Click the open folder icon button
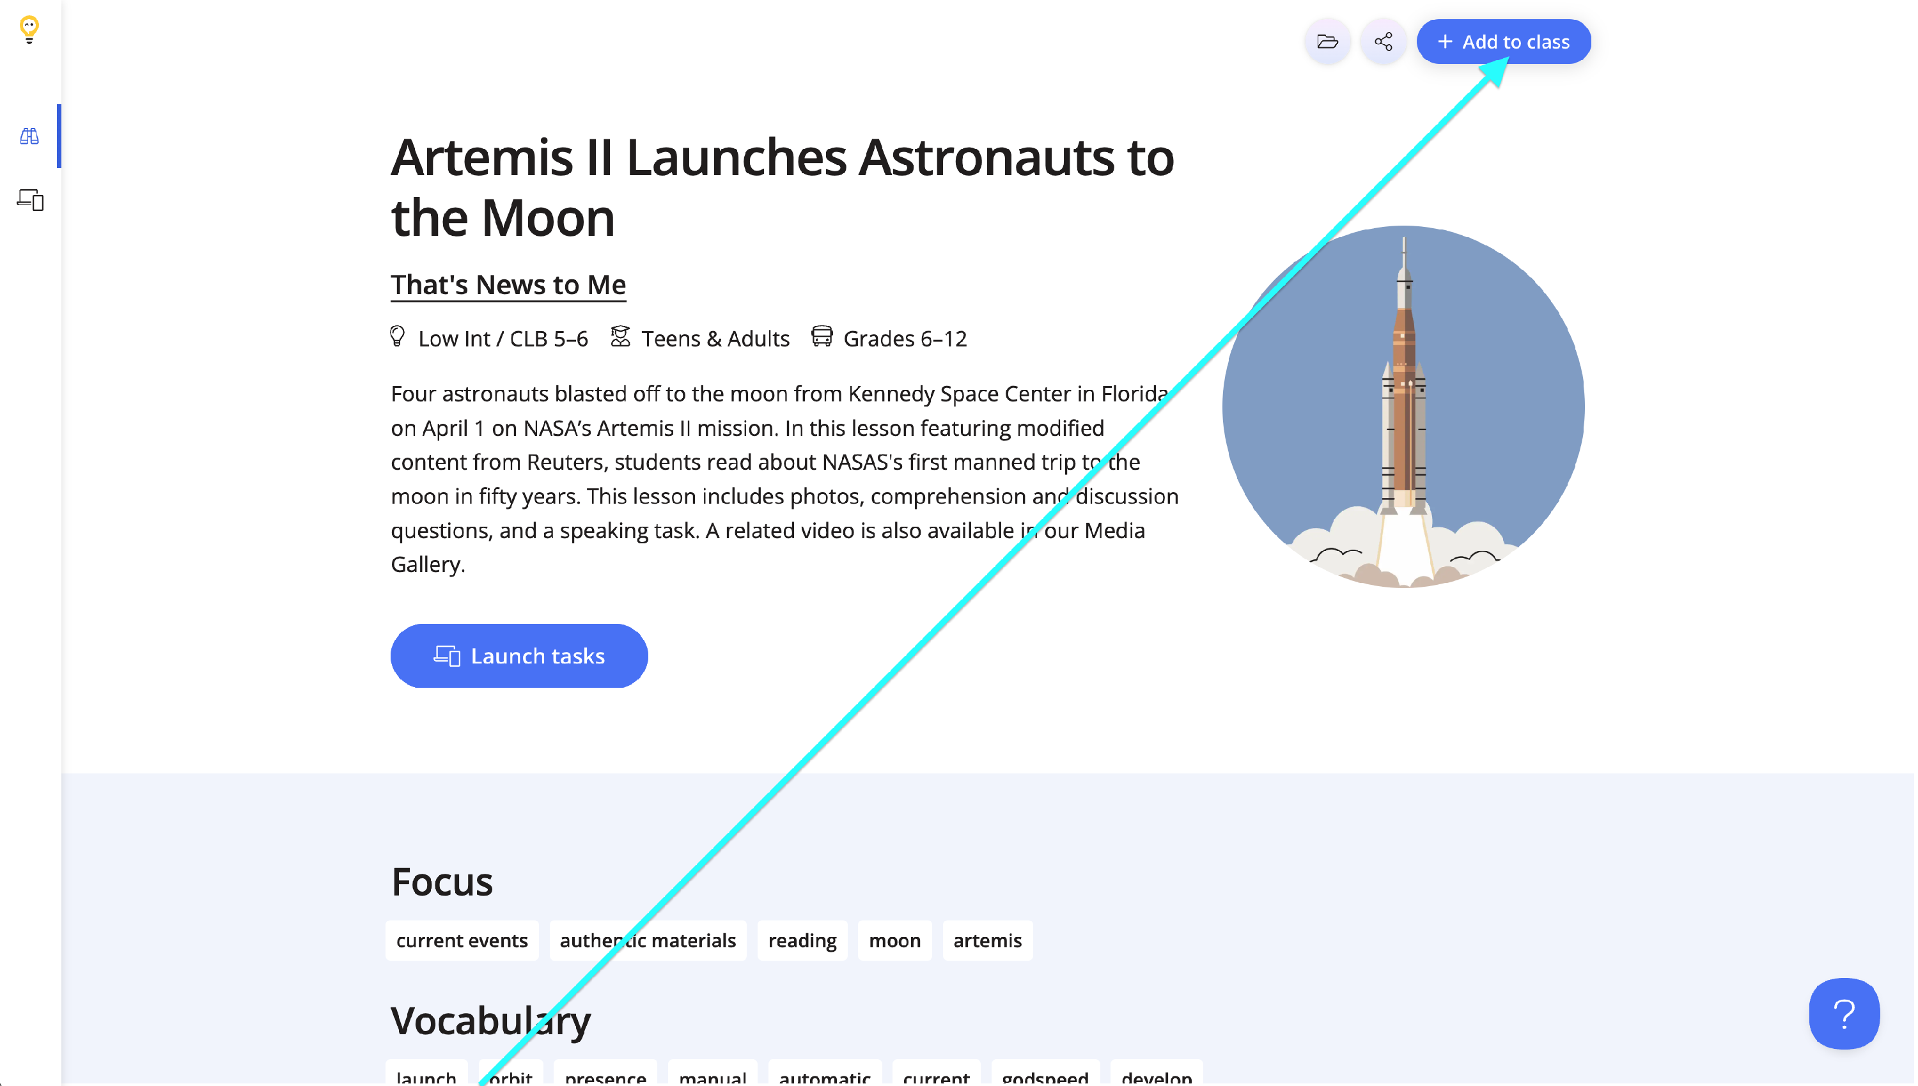Screen dimensions: 1918x1086 (x=1327, y=42)
